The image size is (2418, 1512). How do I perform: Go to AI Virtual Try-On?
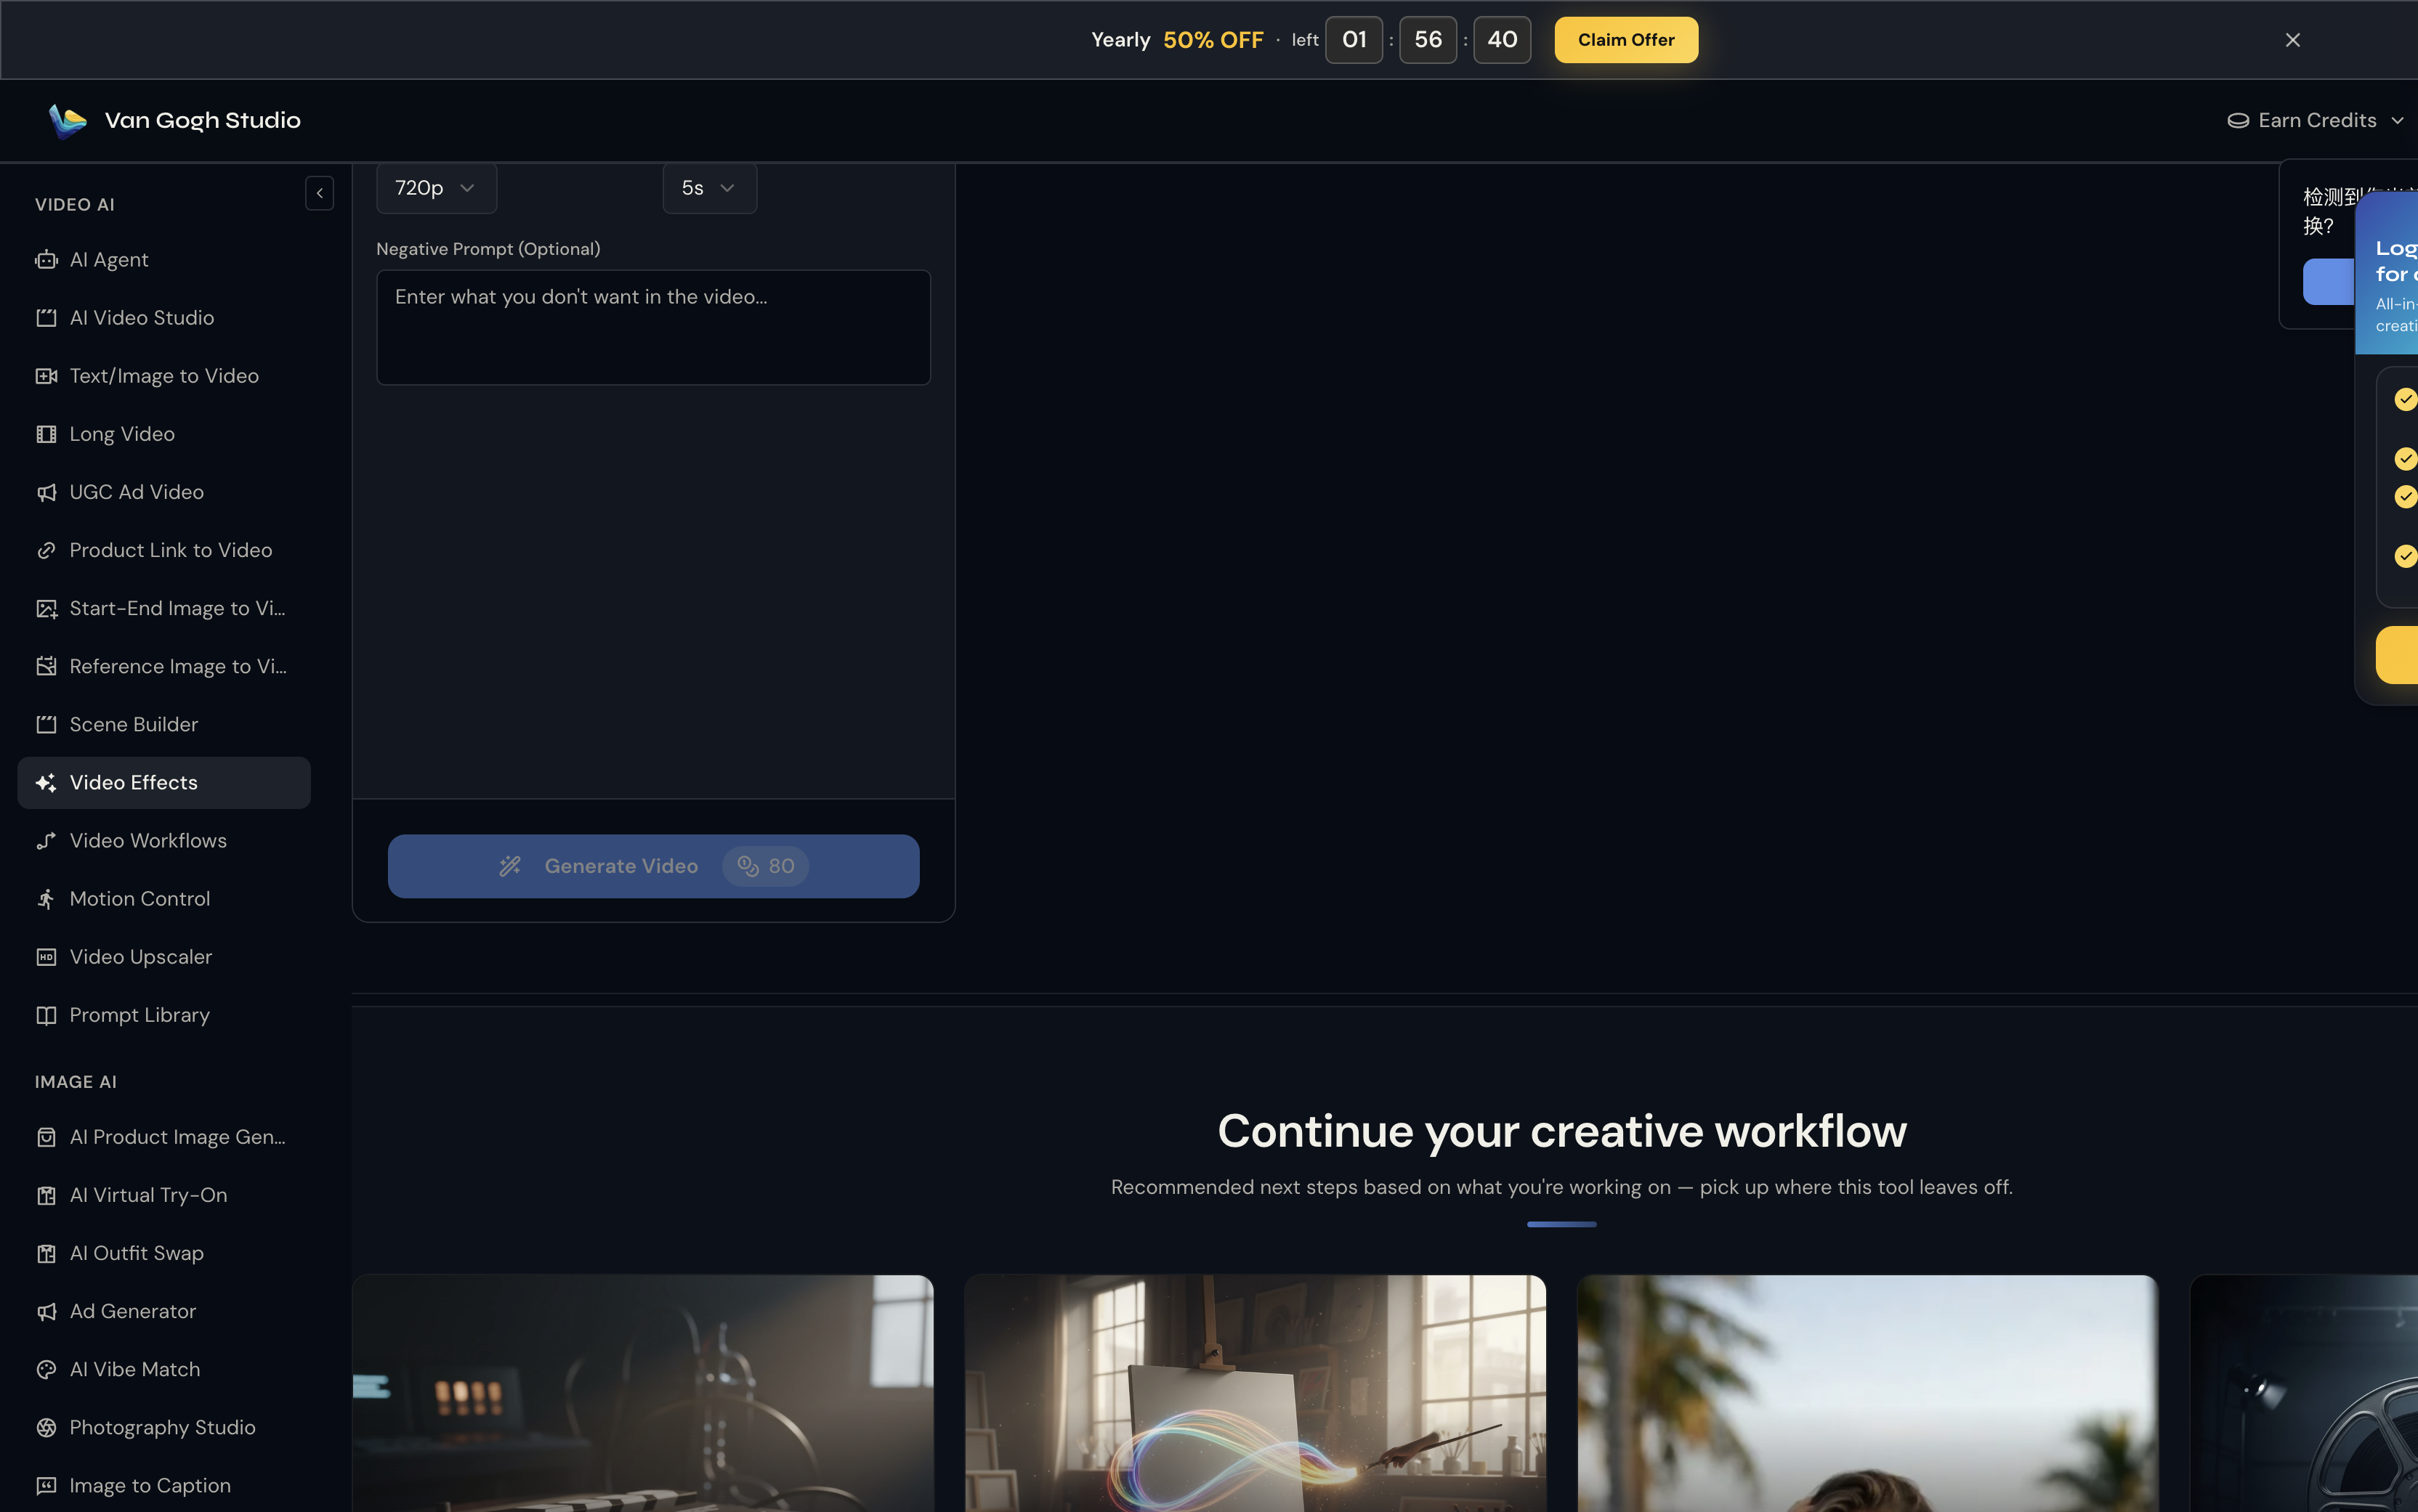click(164, 1195)
